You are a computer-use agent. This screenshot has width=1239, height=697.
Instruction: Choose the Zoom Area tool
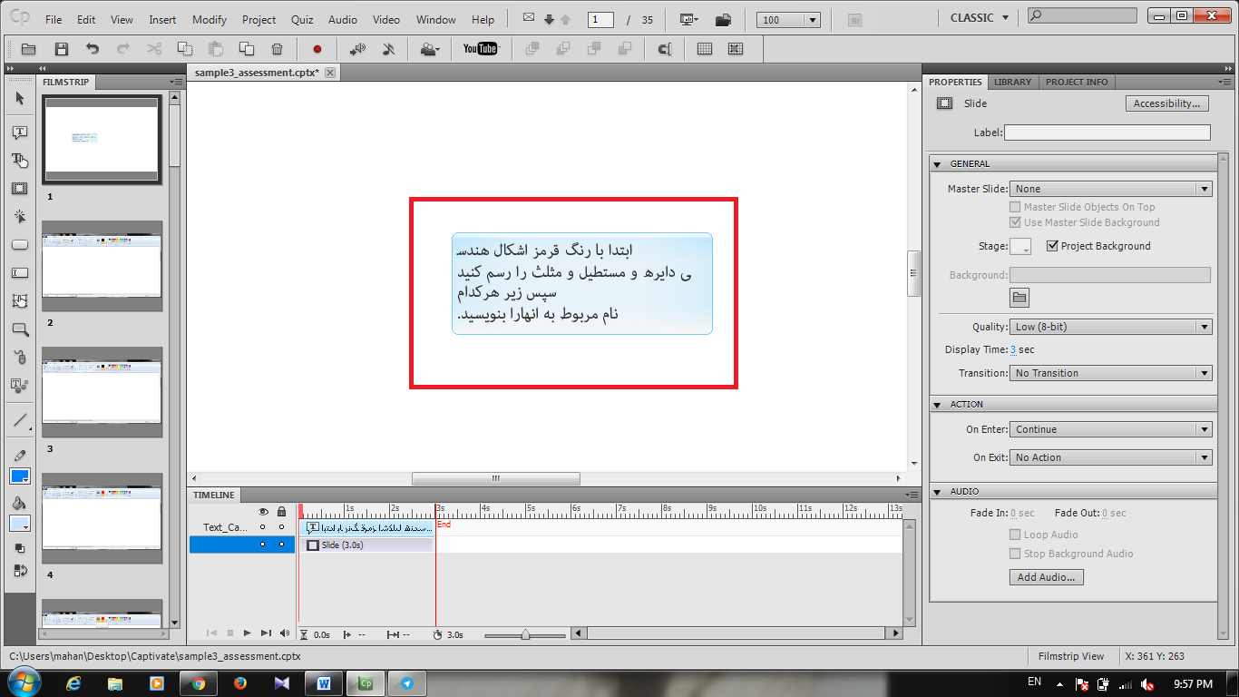pyautogui.click(x=20, y=329)
